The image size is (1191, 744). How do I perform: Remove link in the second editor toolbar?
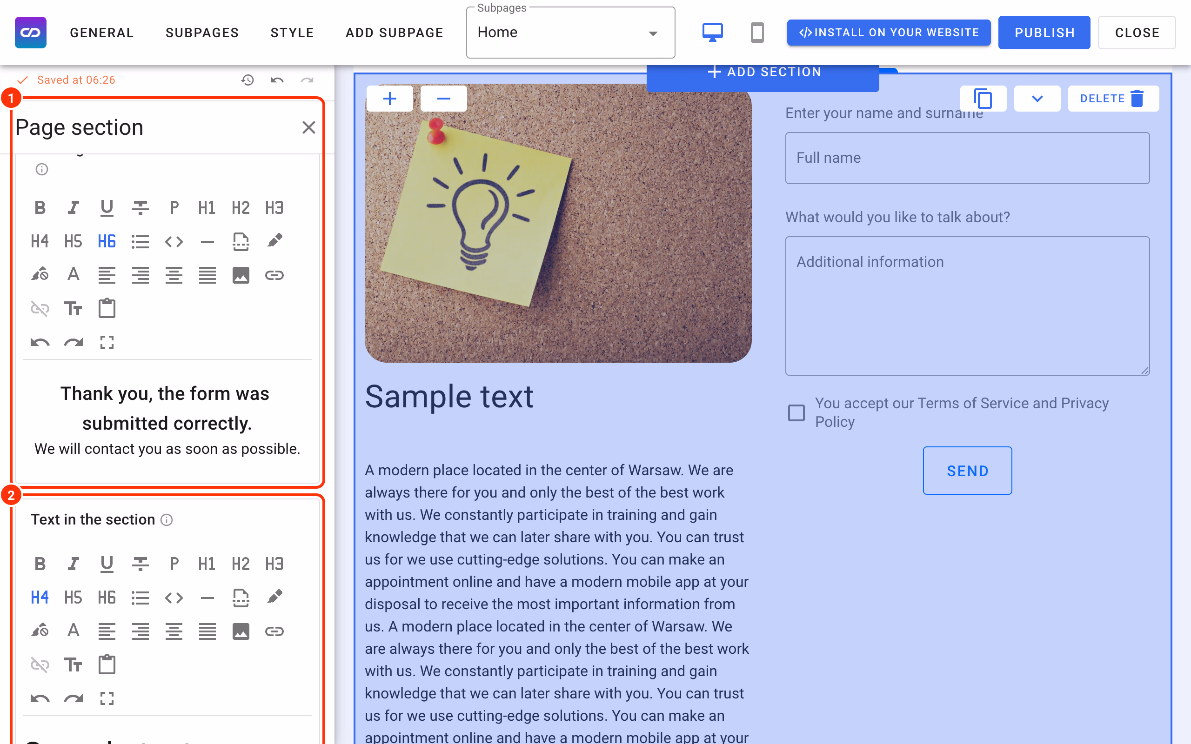tap(40, 665)
